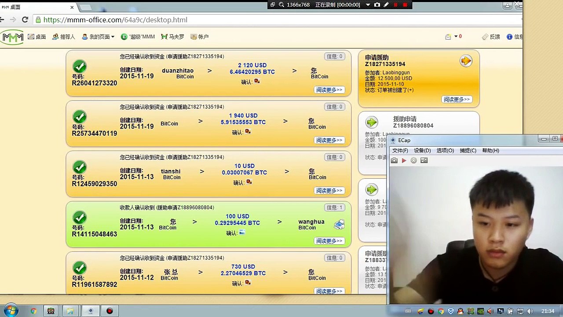Select the pen annotation tool in recording bar
This screenshot has width=563, height=317.
coord(386,5)
